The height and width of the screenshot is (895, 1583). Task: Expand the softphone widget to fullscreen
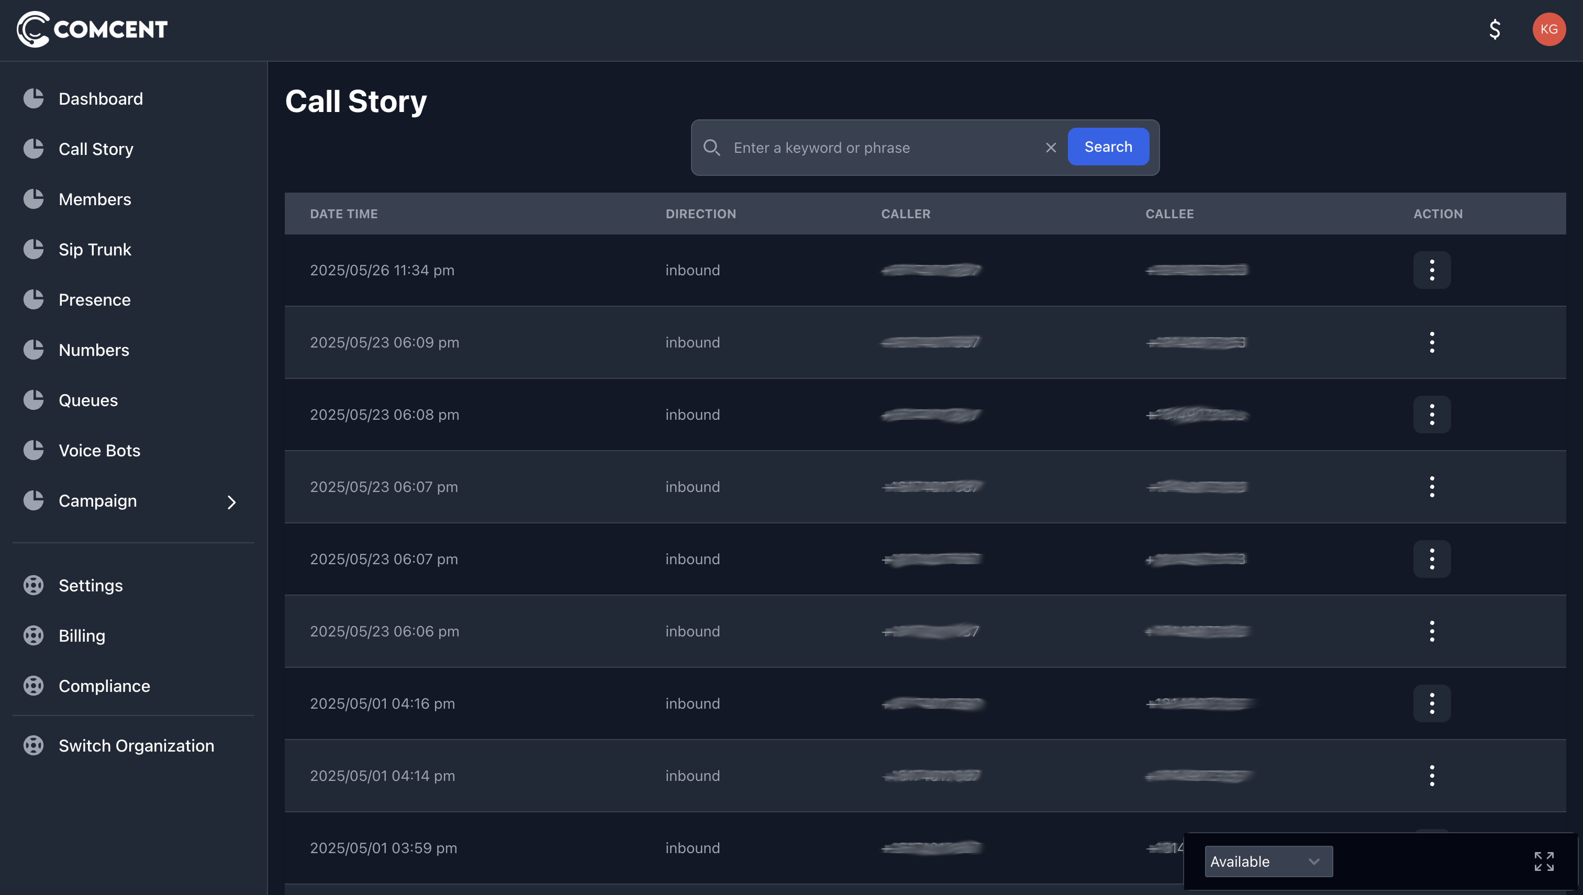[1544, 861]
